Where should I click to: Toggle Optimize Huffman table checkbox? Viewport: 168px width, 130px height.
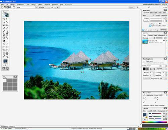[150, 26]
